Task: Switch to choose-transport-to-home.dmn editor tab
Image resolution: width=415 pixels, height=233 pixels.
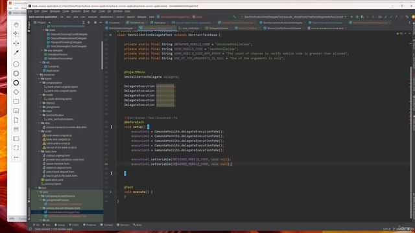Action: (x=327, y=28)
